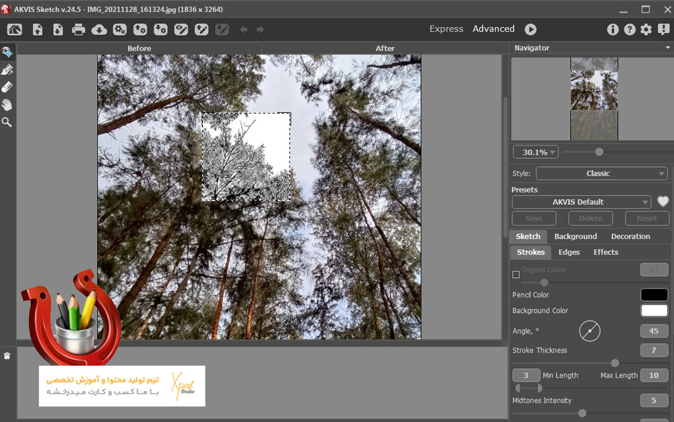Click the greyed-out save guiding lines icon
Image resolution: width=674 pixels, height=422 pixels.
click(222, 29)
